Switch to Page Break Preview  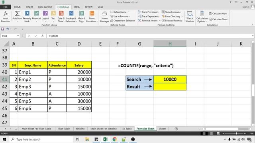click(x=218, y=133)
